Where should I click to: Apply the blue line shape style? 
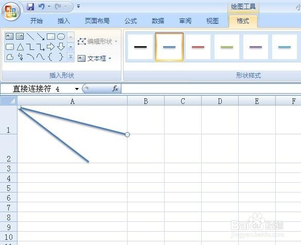click(169, 47)
